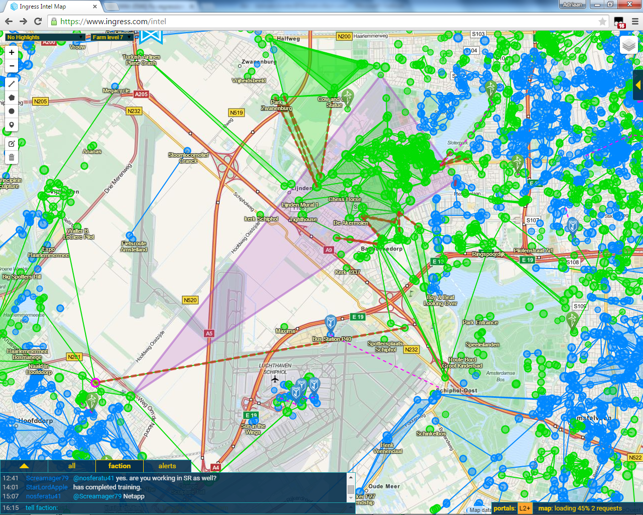Click the extension icon with red badge
The height and width of the screenshot is (515, 643).
pyautogui.click(x=619, y=22)
